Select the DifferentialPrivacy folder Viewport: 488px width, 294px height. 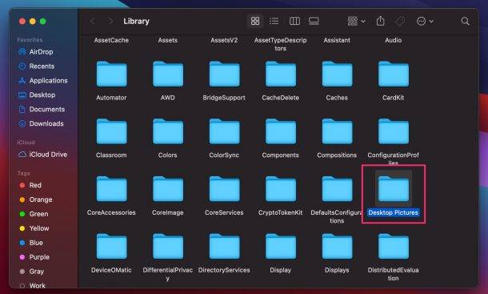pos(168,246)
